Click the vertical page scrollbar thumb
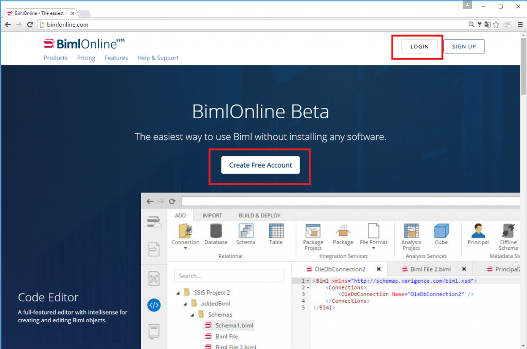 523,66
